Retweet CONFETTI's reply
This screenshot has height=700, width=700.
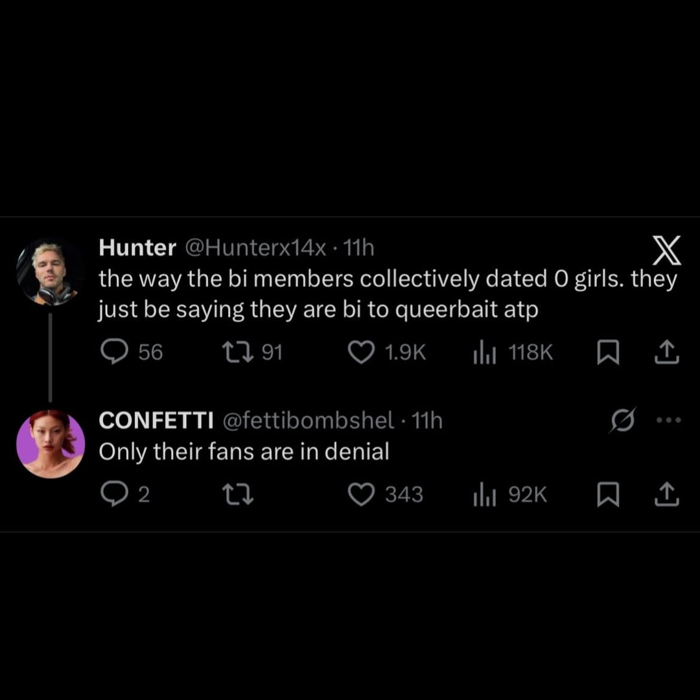237,495
